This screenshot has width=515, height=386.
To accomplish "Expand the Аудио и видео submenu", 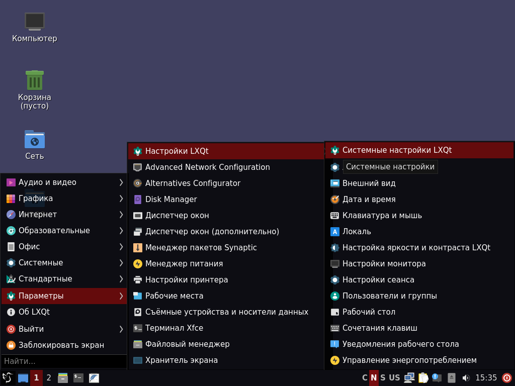I will (64, 182).
